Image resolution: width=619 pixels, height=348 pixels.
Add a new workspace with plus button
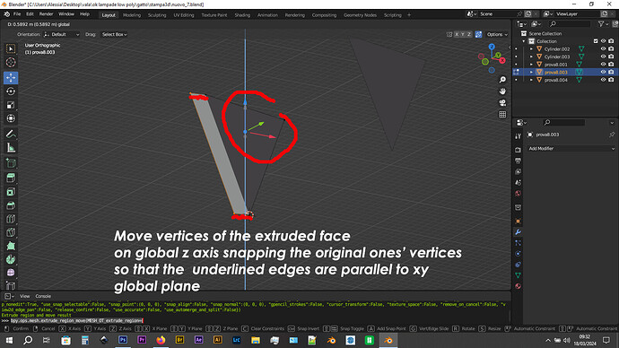tap(409, 15)
